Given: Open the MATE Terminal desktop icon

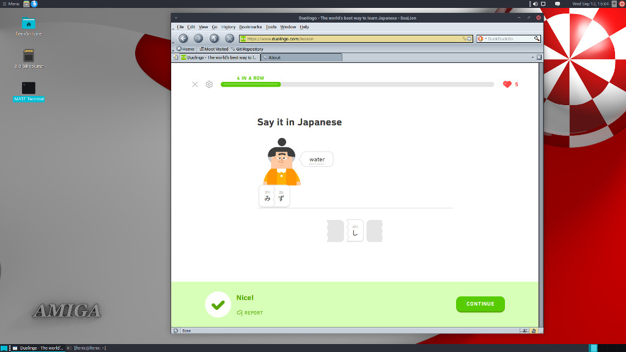Looking at the screenshot, I should click(28, 92).
